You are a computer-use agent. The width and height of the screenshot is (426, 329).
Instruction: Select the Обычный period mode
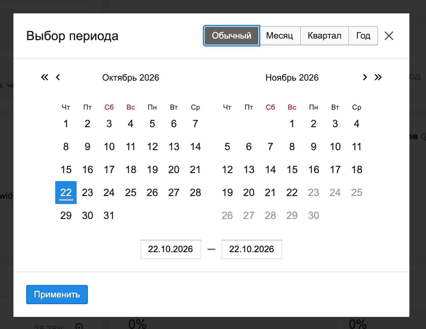(x=232, y=36)
